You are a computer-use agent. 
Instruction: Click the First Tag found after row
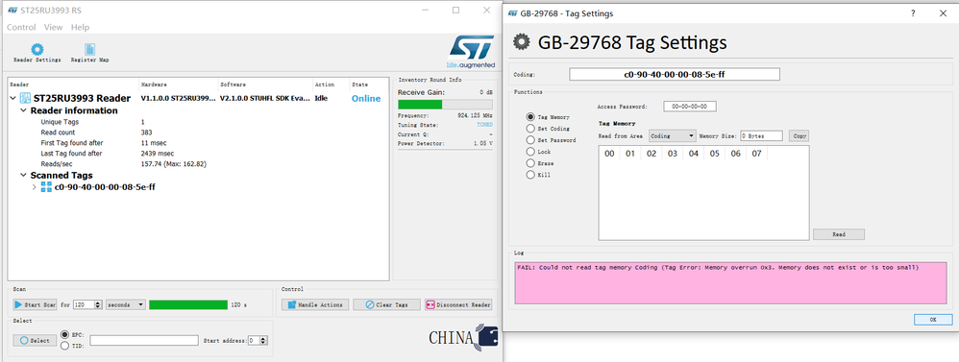(x=198, y=142)
